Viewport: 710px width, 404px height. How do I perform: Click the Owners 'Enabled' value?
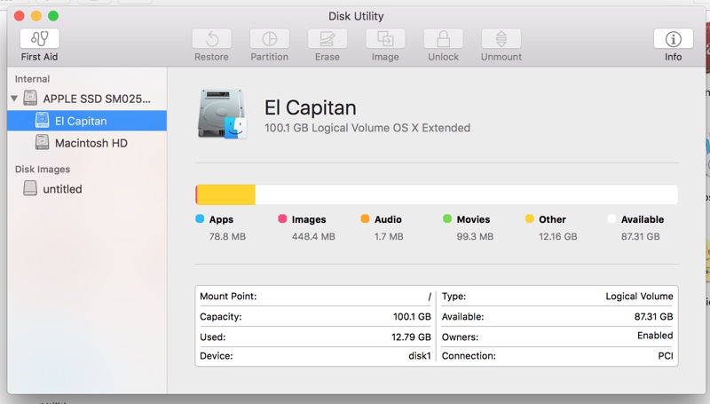(655, 336)
